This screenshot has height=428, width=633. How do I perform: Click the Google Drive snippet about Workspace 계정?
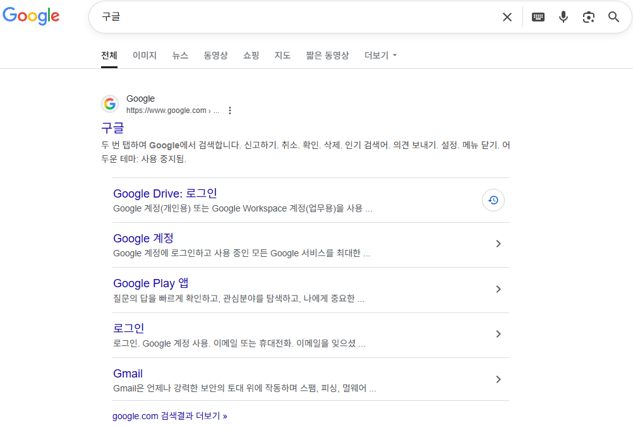click(243, 208)
